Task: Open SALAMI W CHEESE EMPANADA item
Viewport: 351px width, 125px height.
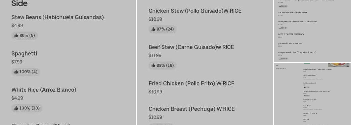Action: (x=292, y=12)
